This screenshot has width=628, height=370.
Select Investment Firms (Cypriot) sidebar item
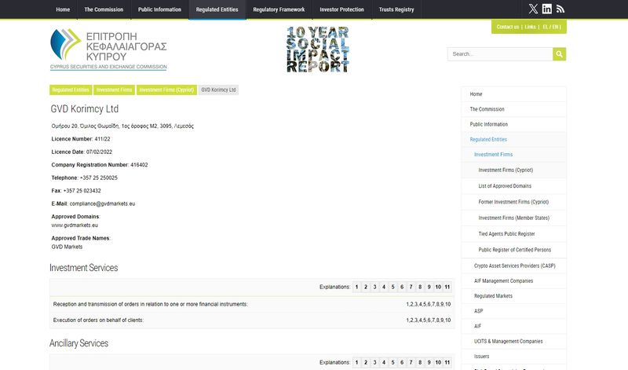(x=514, y=170)
